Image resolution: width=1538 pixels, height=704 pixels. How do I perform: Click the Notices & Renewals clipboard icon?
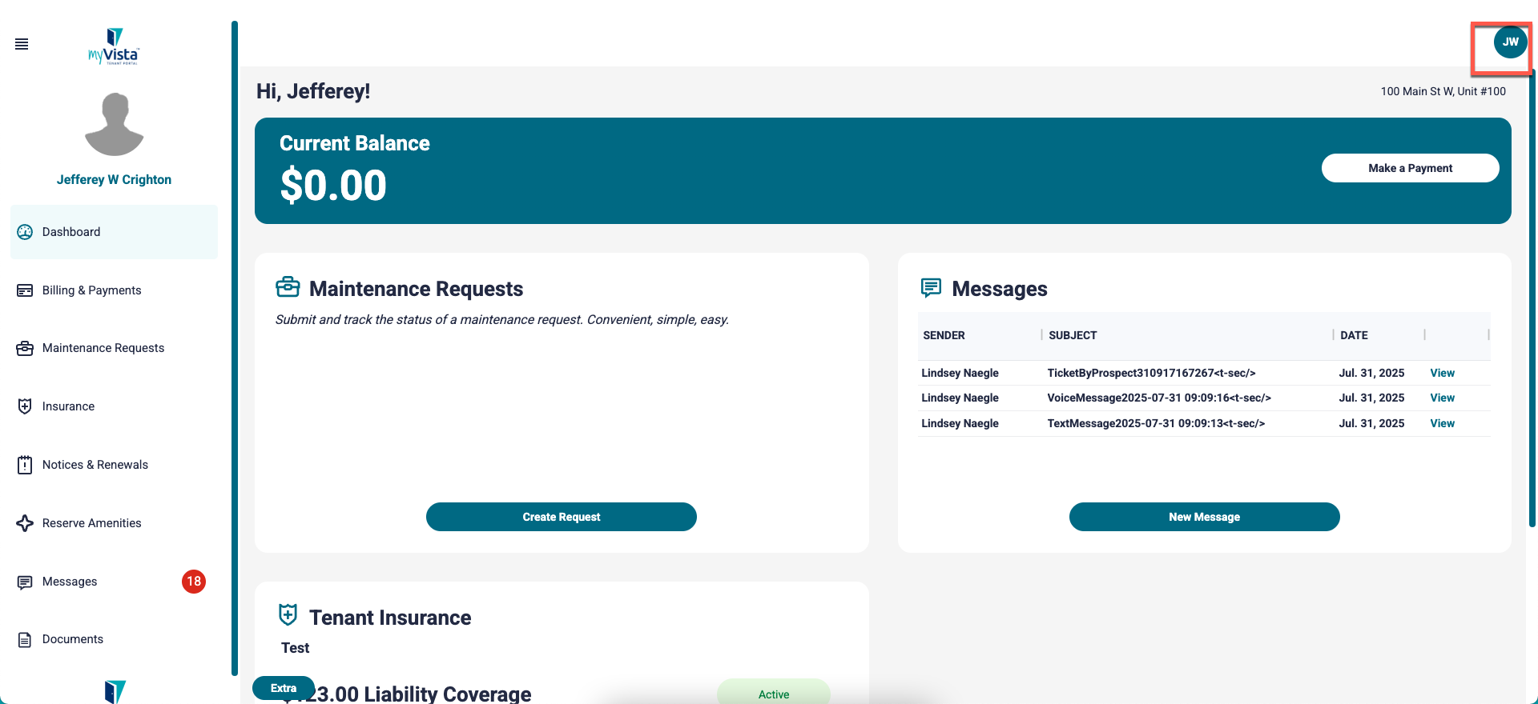click(25, 465)
